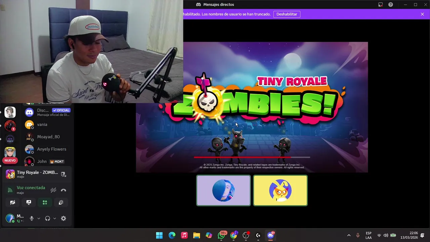Select the helmet character server icon
Screen dimensions: 430x242
pyautogui.click(x=10, y=112)
